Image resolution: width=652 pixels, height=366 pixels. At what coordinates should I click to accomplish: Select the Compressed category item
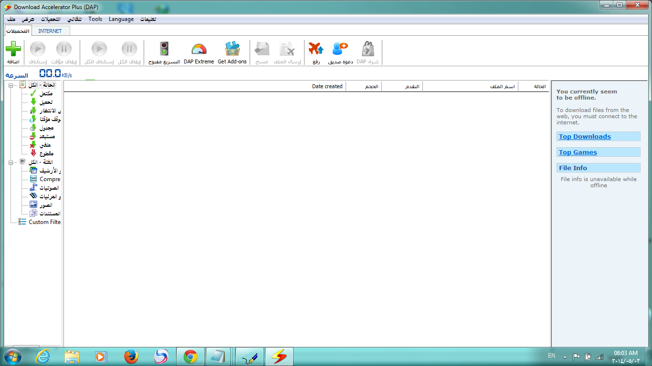coord(45,179)
